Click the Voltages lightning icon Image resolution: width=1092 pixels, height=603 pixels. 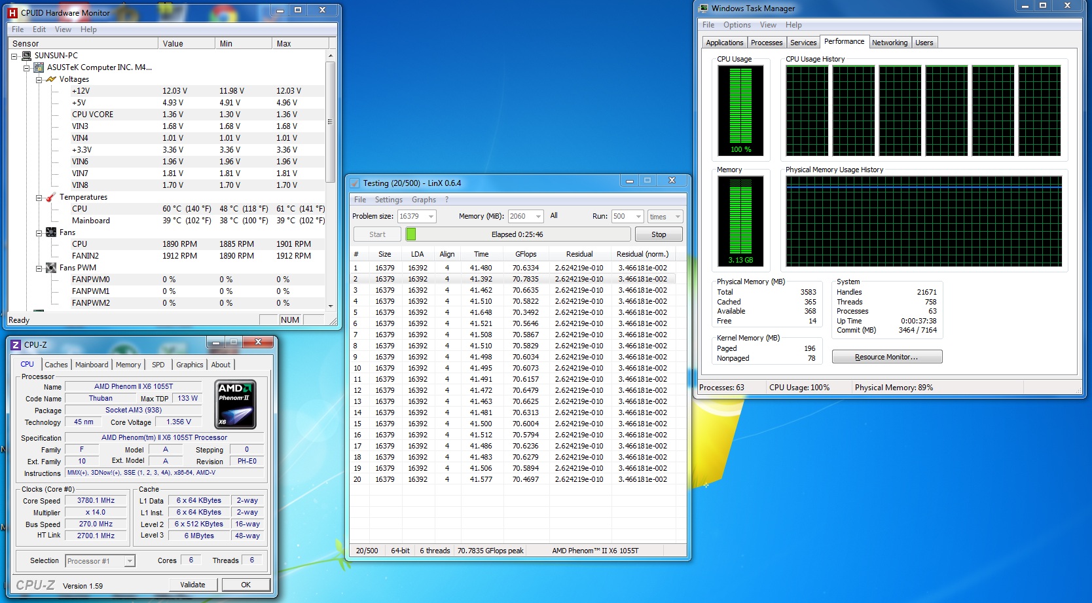coord(50,79)
